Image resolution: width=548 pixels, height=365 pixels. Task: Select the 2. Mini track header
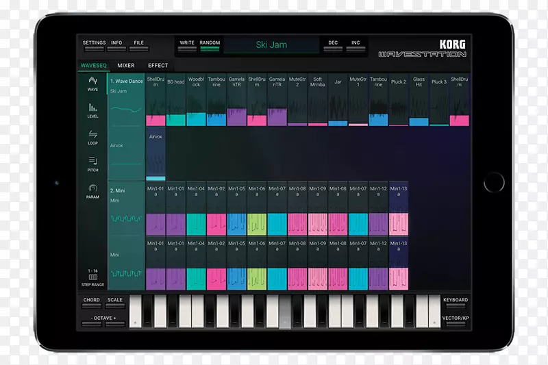(x=126, y=208)
